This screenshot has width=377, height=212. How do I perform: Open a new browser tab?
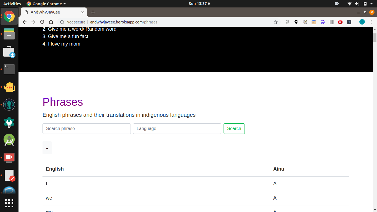(x=93, y=12)
